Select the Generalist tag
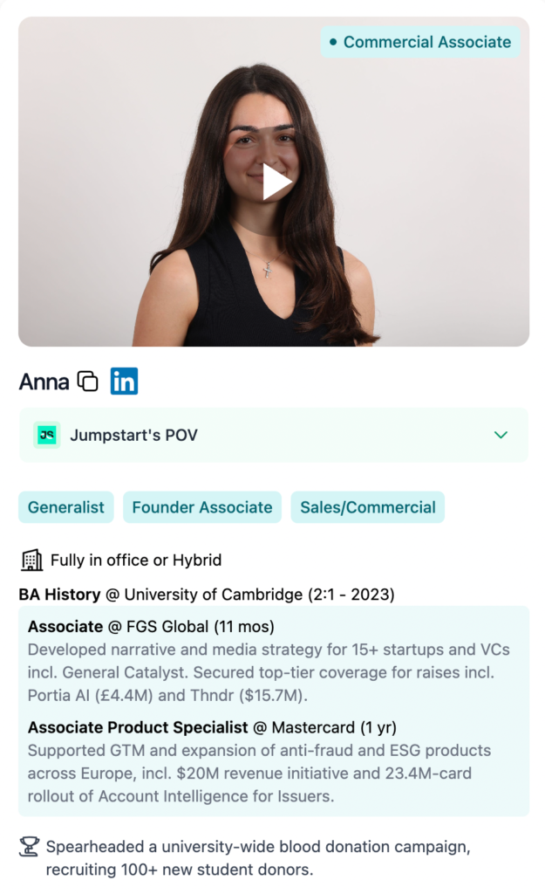Screen dimensions: 545x894 click(x=66, y=507)
